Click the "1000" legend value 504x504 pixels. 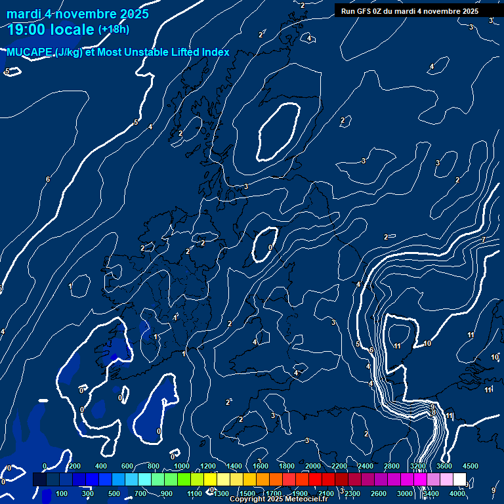(182, 466)
